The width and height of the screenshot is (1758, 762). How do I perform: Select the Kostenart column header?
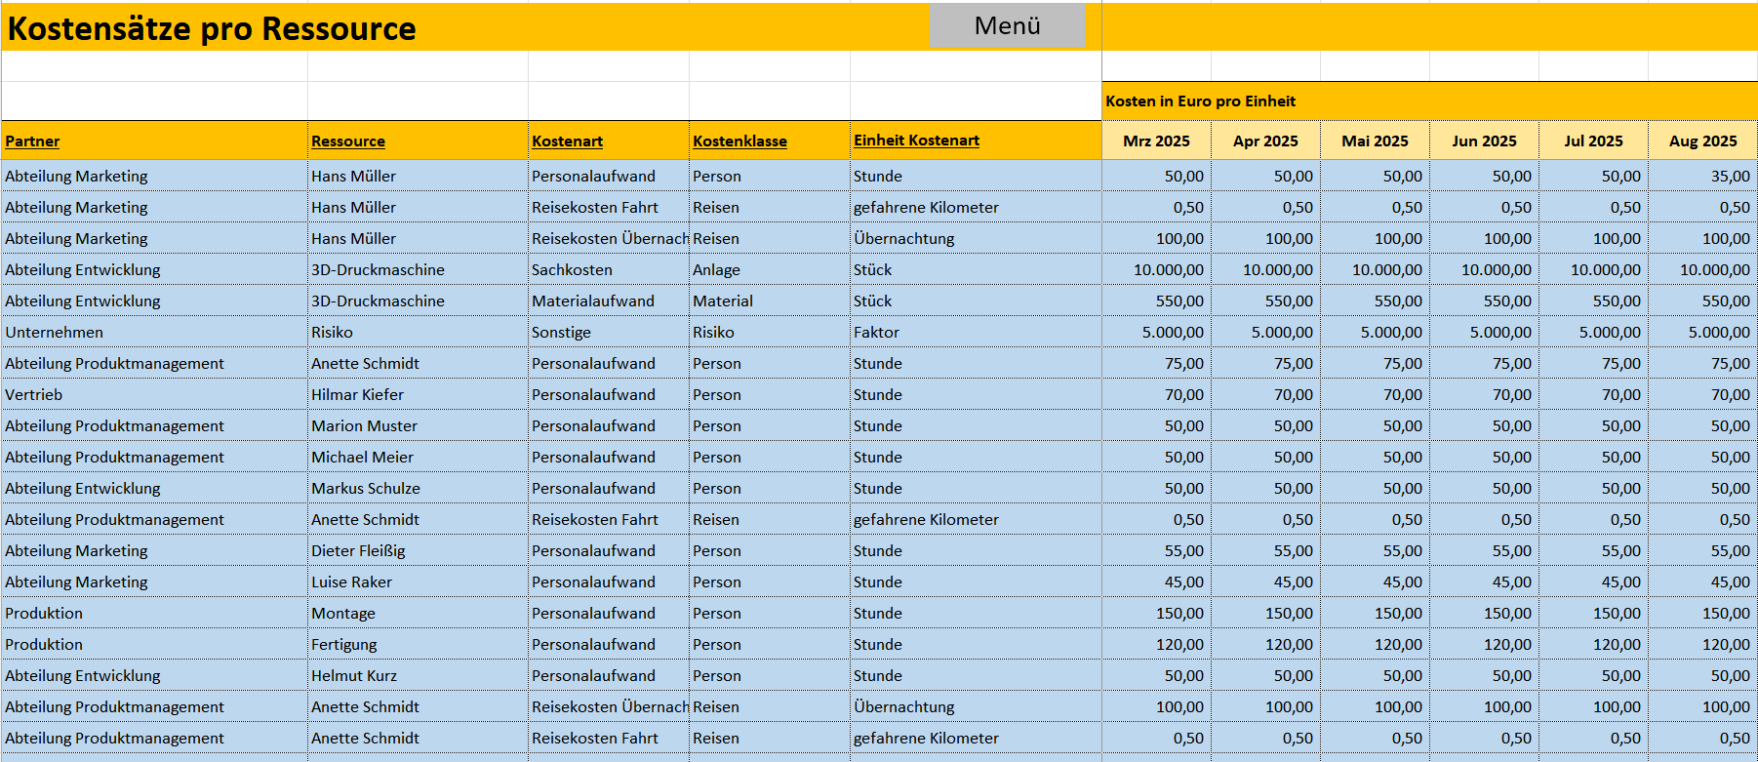[609, 140]
